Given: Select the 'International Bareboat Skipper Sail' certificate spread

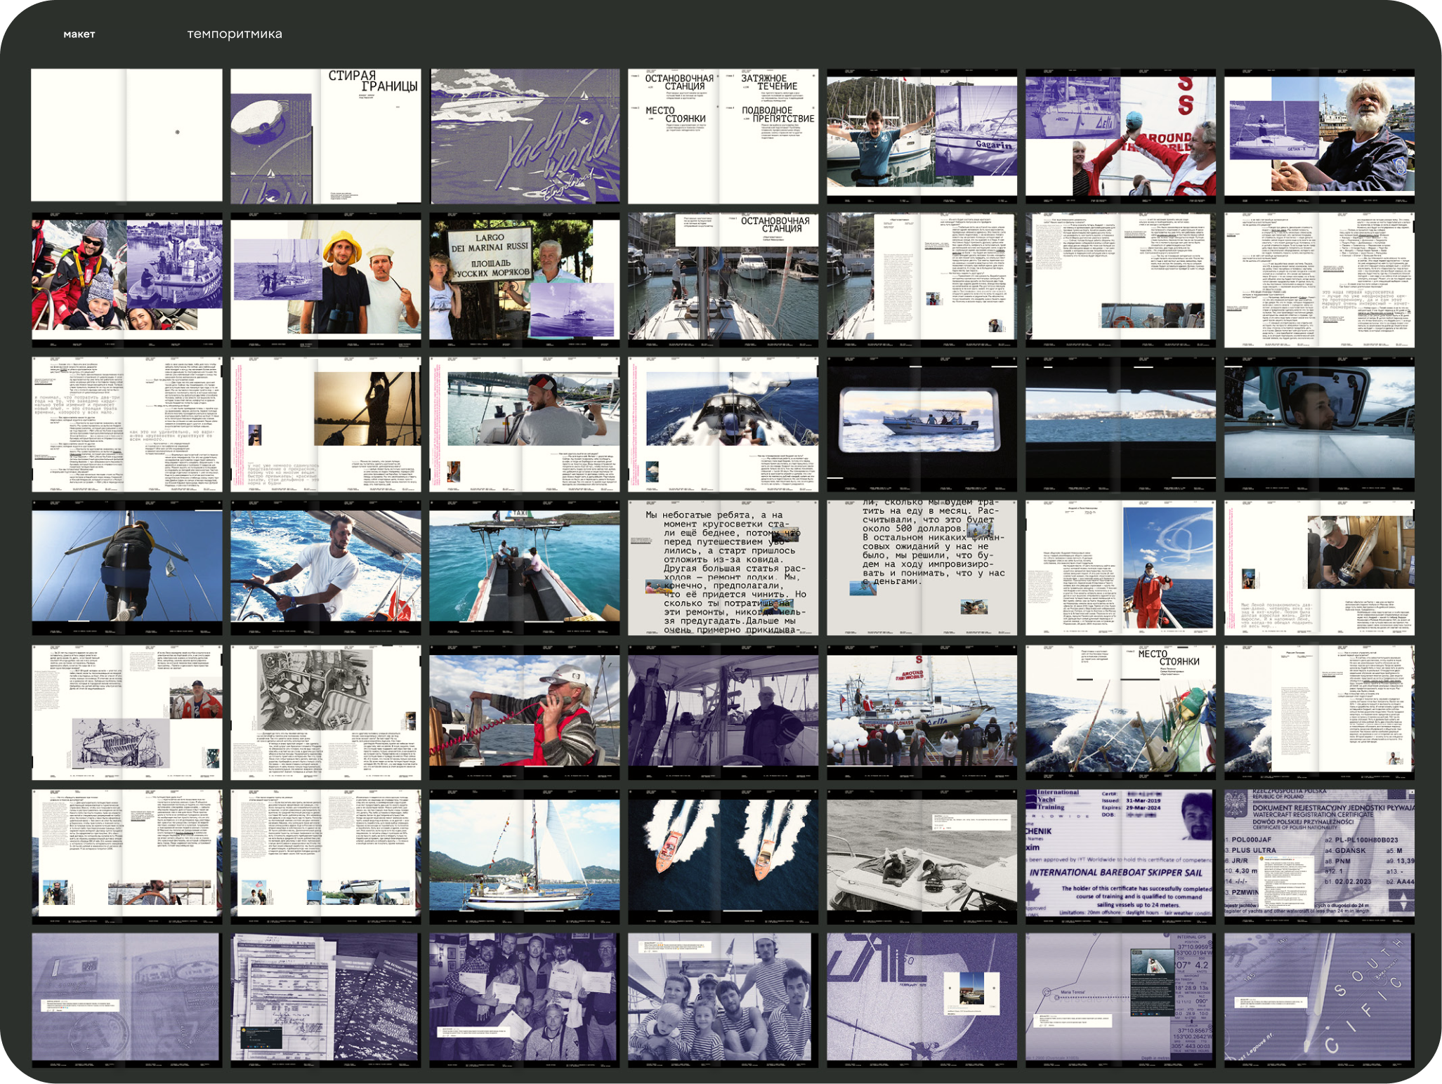Looking at the screenshot, I should (1120, 857).
